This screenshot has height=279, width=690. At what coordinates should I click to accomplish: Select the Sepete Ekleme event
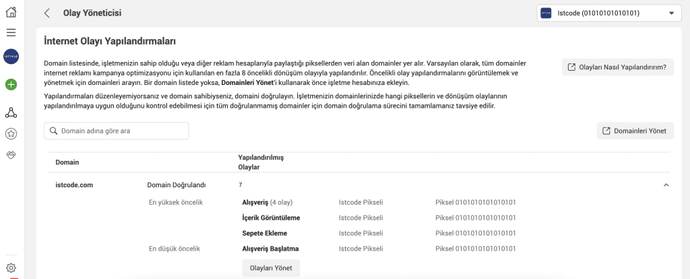click(265, 233)
